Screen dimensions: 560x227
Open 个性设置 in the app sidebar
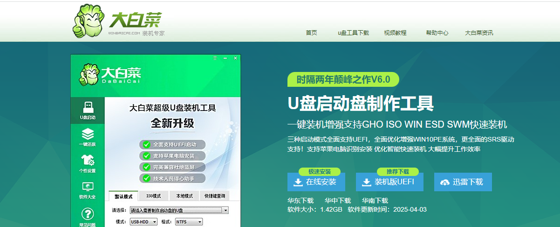point(88,164)
